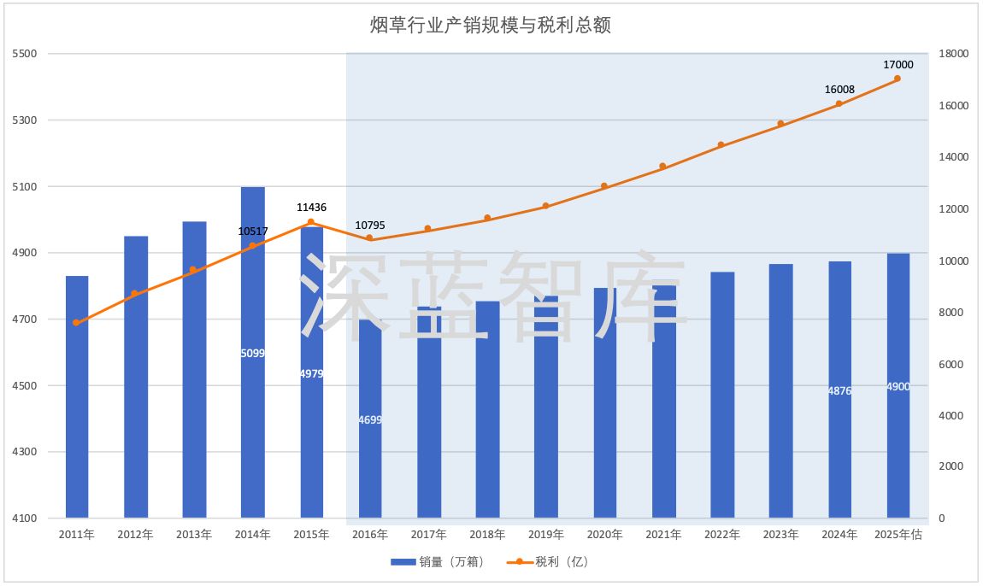Viewport: 983px width, 586px height.
Task: Select the 2013年 sales bar
Action: (x=194, y=370)
